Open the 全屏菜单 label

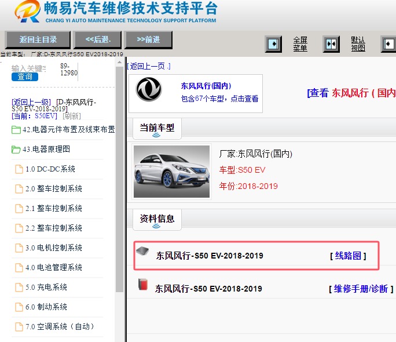point(300,44)
